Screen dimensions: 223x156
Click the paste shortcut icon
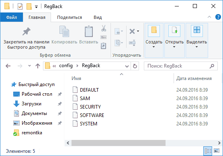pyautogui.click(x=104, y=46)
